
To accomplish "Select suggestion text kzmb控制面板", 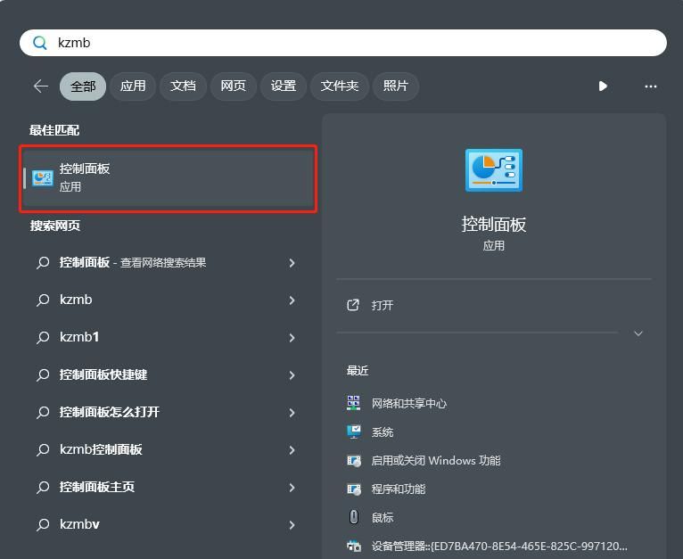I will (101, 449).
